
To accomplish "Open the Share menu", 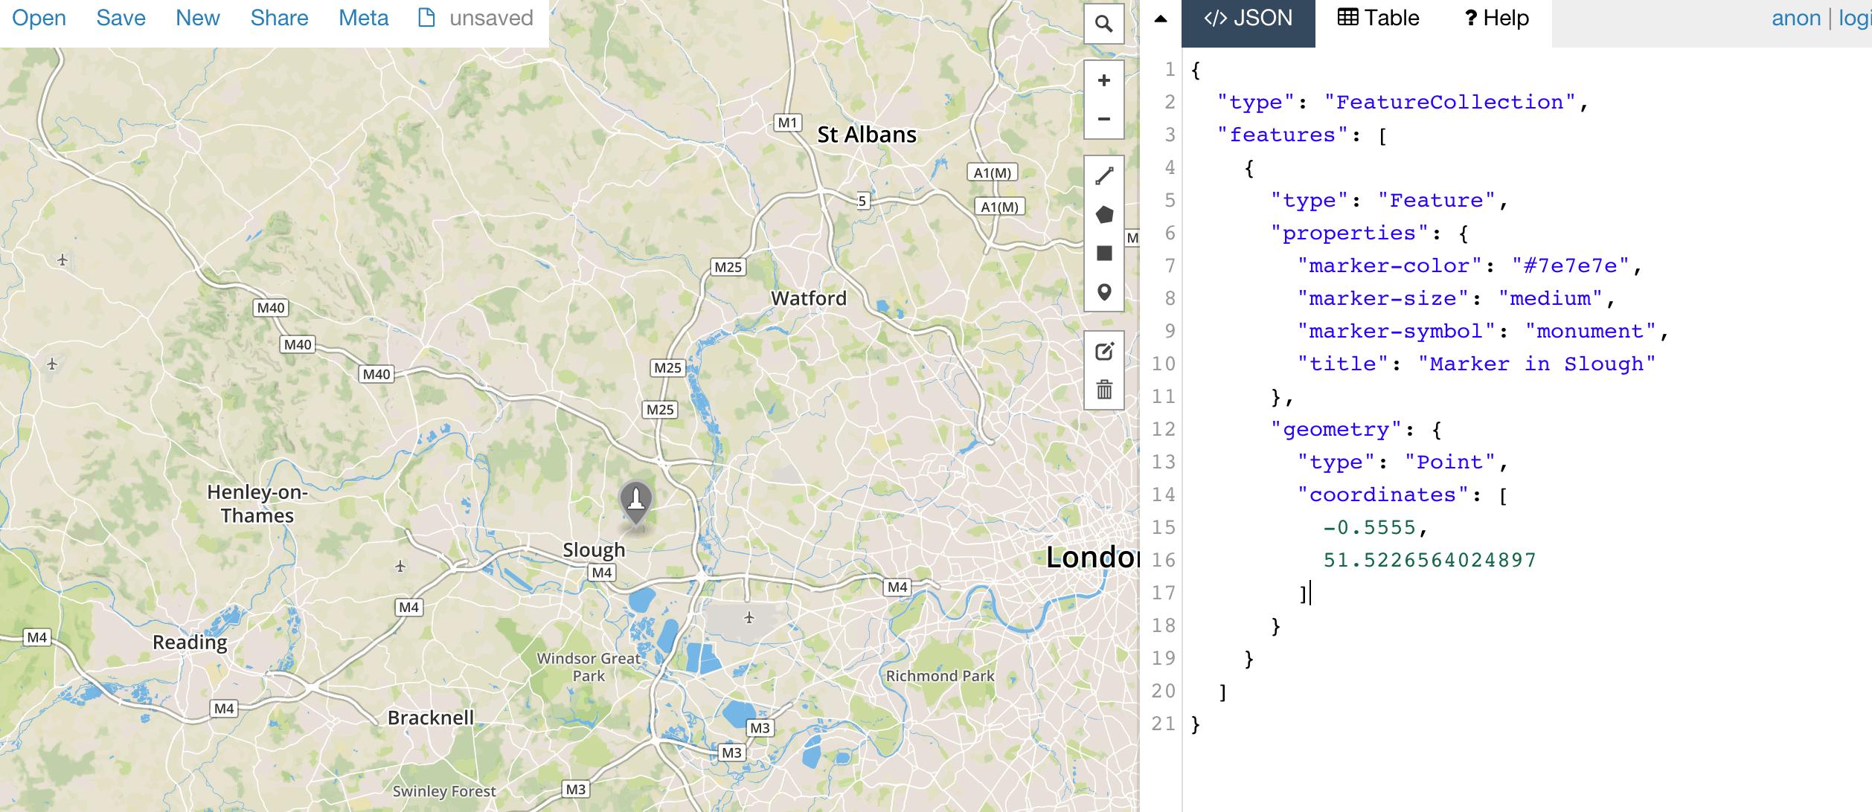I will point(279,18).
